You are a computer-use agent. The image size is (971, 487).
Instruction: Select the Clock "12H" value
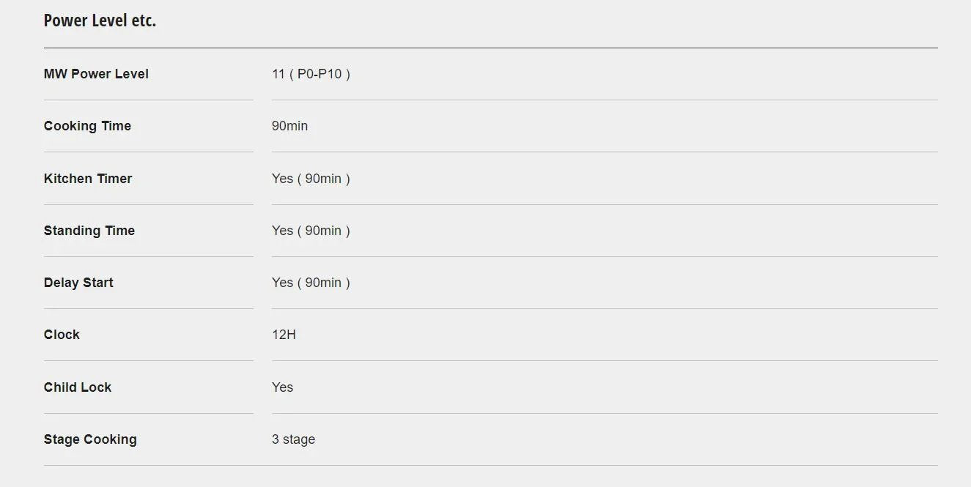[x=284, y=335]
